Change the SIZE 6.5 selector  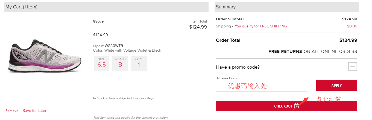coord(101,64)
